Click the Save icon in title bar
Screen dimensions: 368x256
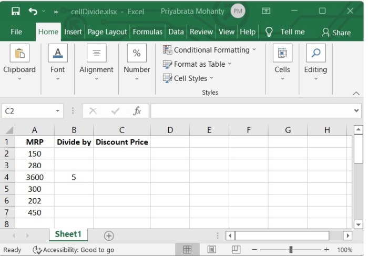tap(15, 11)
